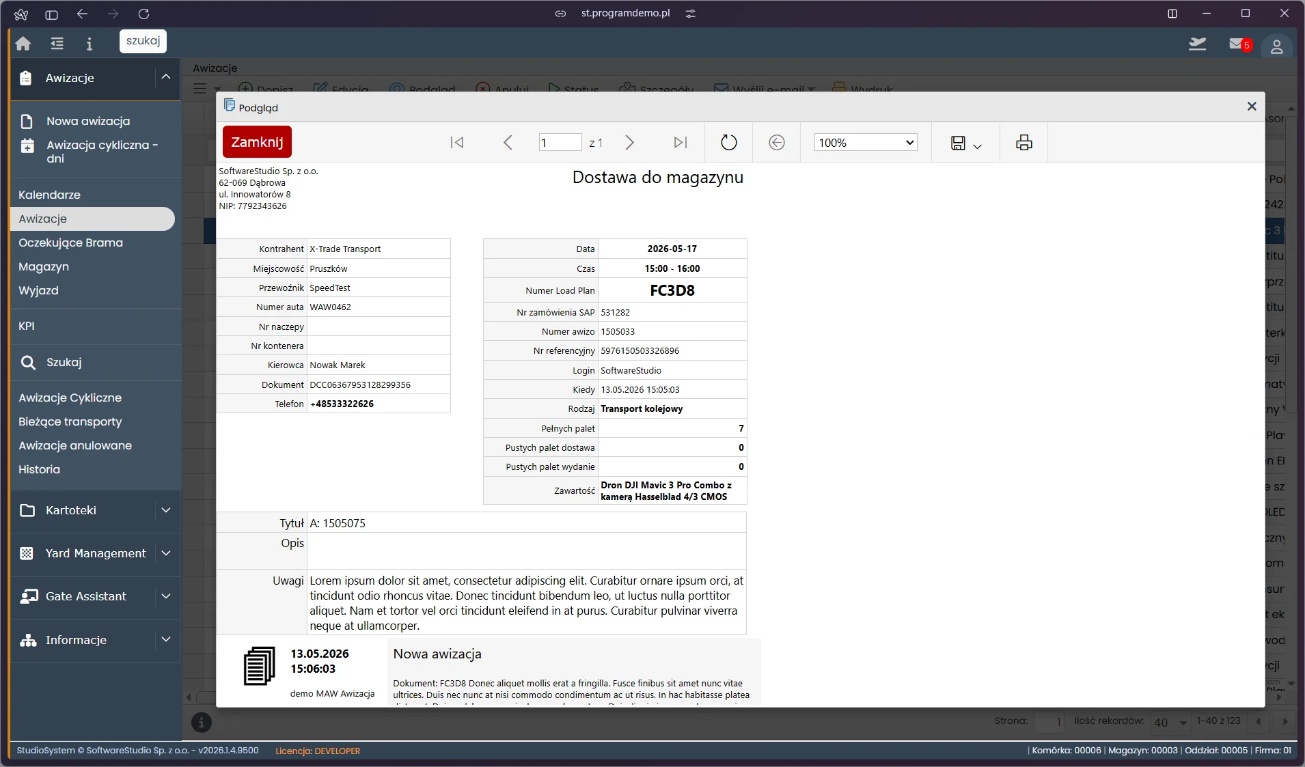Click the Informacje hierarchy icon
Screen dimensions: 1305x767
[28, 640]
